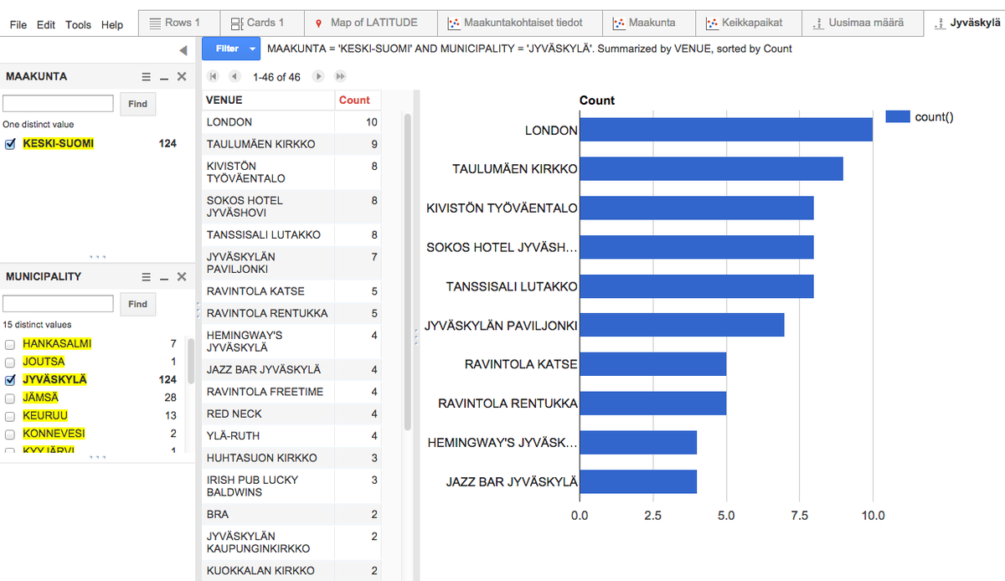Open the File menu
This screenshot has width=1005, height=581.
point(18,25)
